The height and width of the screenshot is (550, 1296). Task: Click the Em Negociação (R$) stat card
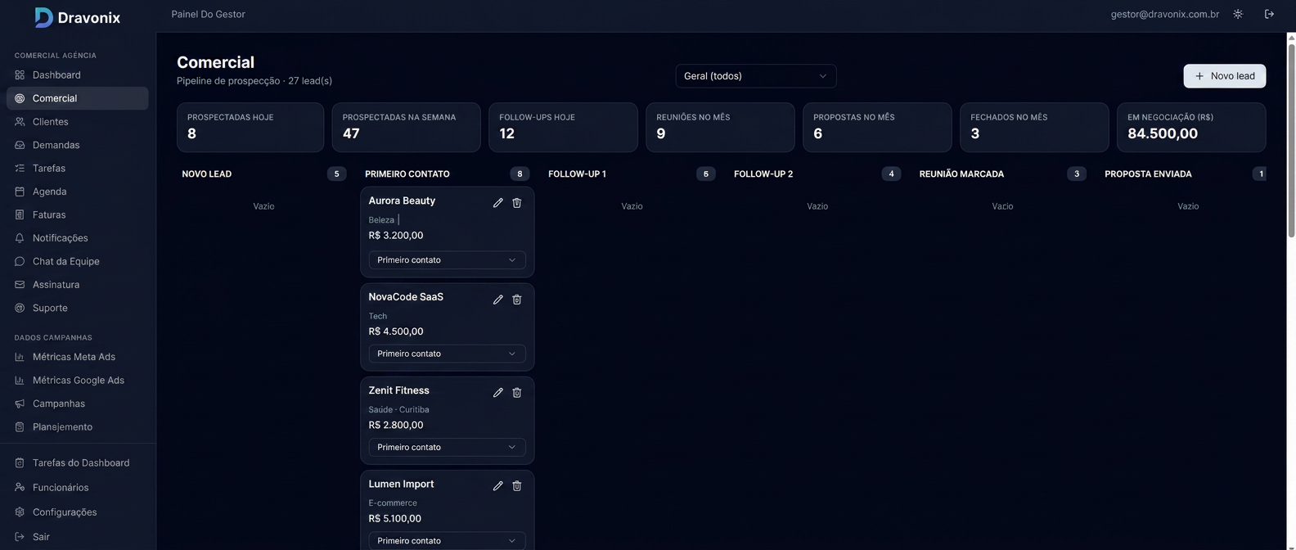click(1191, 127)
